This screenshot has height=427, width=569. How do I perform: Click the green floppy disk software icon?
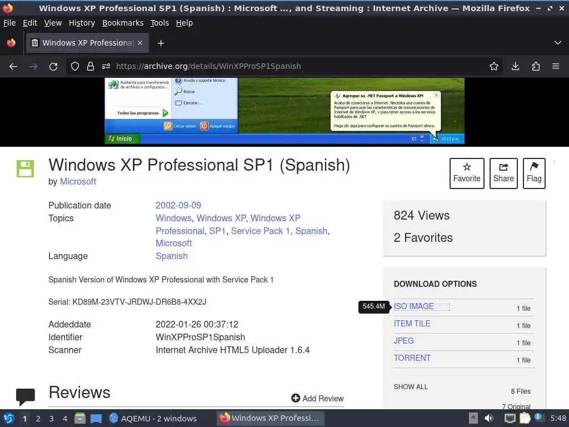(26, 168)
